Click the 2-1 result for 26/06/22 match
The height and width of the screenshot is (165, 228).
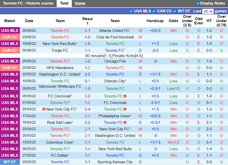(x=87, y=31)
